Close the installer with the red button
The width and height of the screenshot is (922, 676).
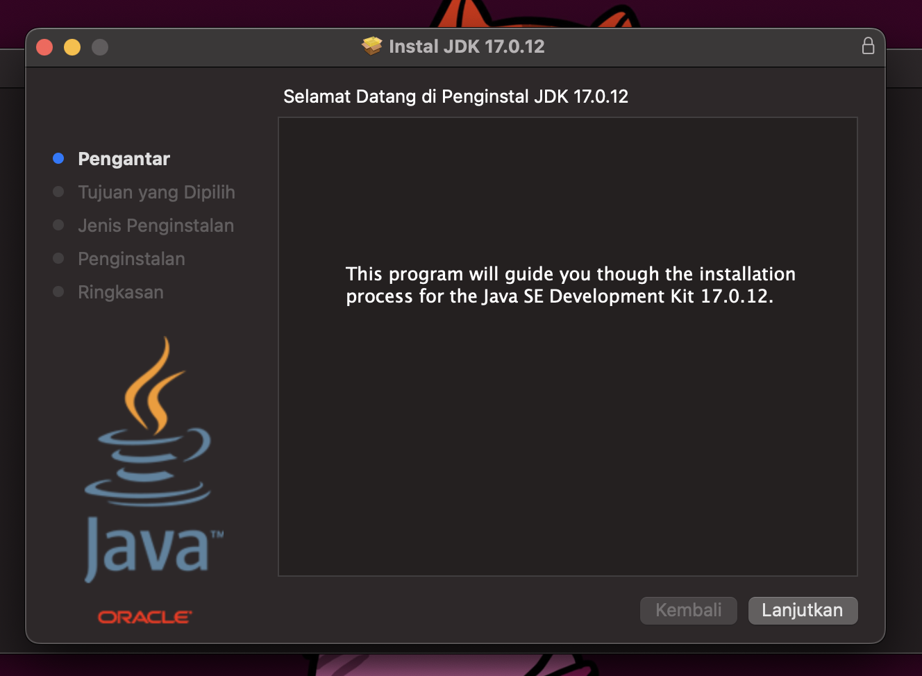click(x=44, y=47)
